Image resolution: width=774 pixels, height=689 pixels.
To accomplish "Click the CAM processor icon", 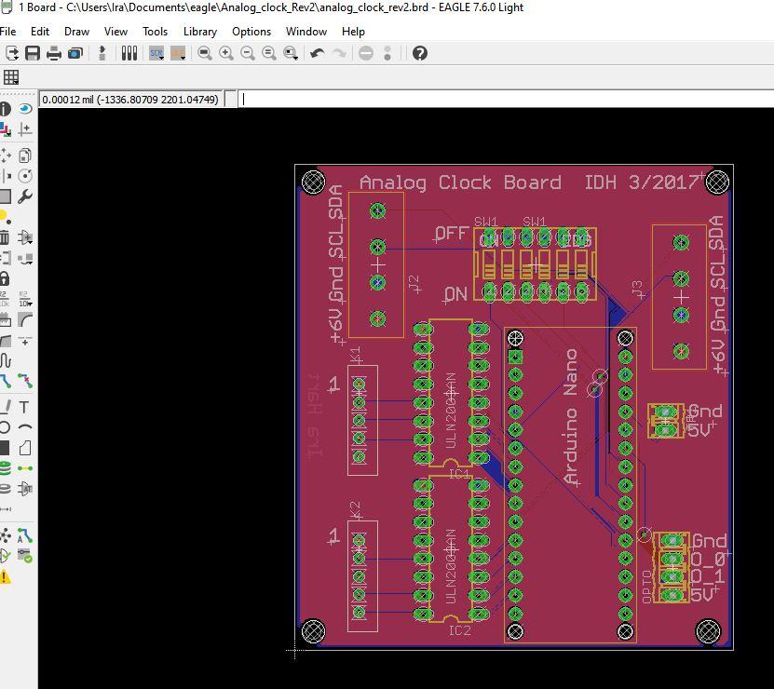I will pos(75,53).
